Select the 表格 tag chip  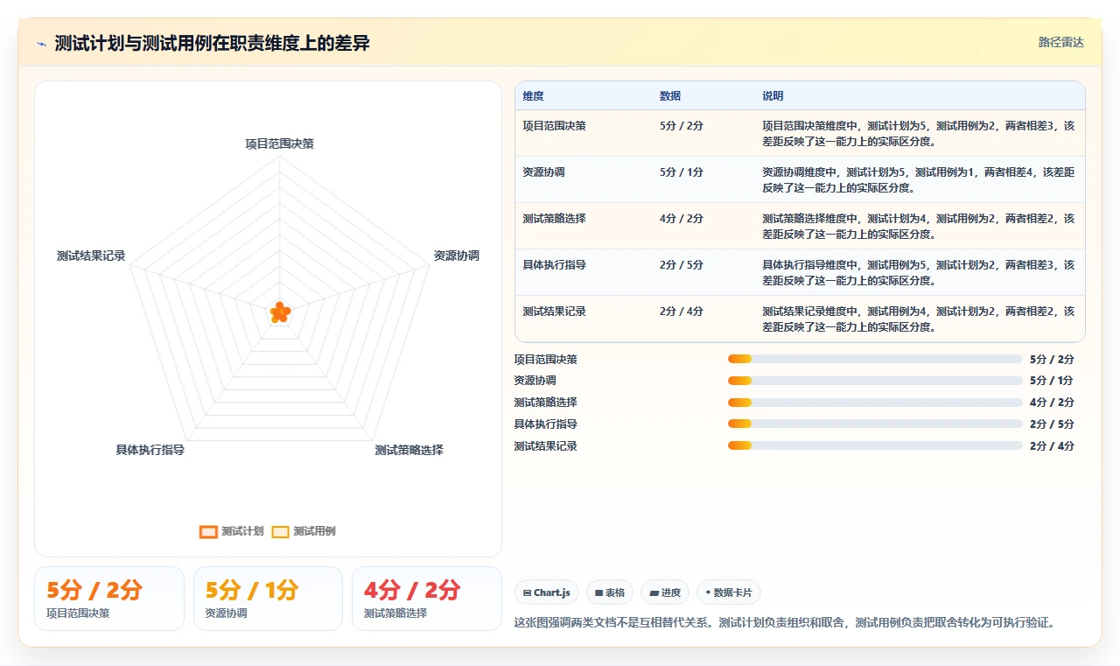[x=609, y=592]
